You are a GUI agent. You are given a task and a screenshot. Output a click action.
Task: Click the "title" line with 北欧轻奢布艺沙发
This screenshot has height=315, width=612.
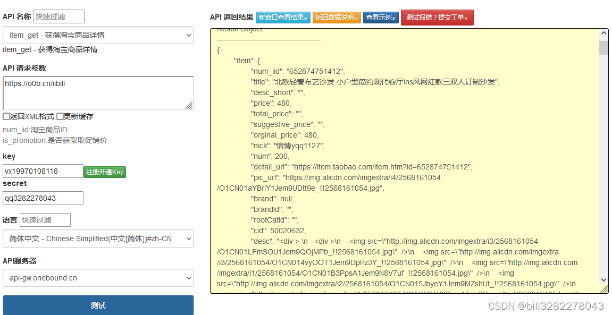coord(375,82)
